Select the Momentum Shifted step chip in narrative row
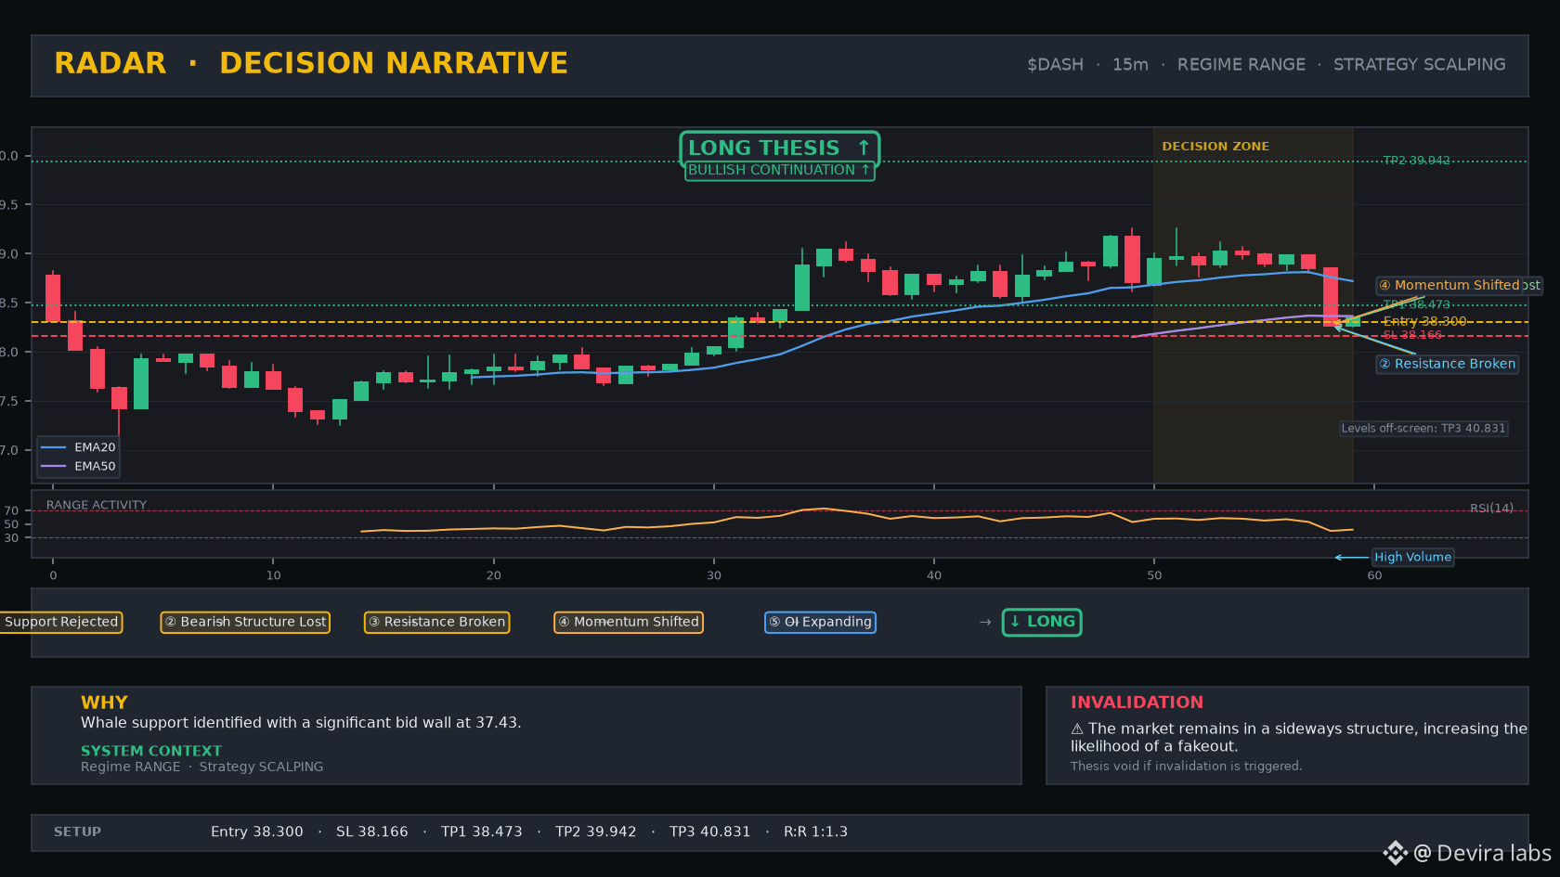The image size is (1560, 877). tap(628, 622)
